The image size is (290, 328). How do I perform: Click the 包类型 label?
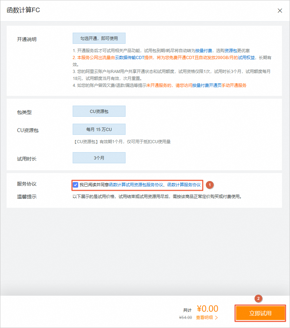pyautogui.click(x=24, y=112)
